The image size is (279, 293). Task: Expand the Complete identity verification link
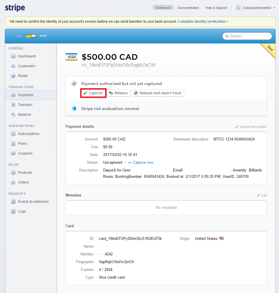203,22
